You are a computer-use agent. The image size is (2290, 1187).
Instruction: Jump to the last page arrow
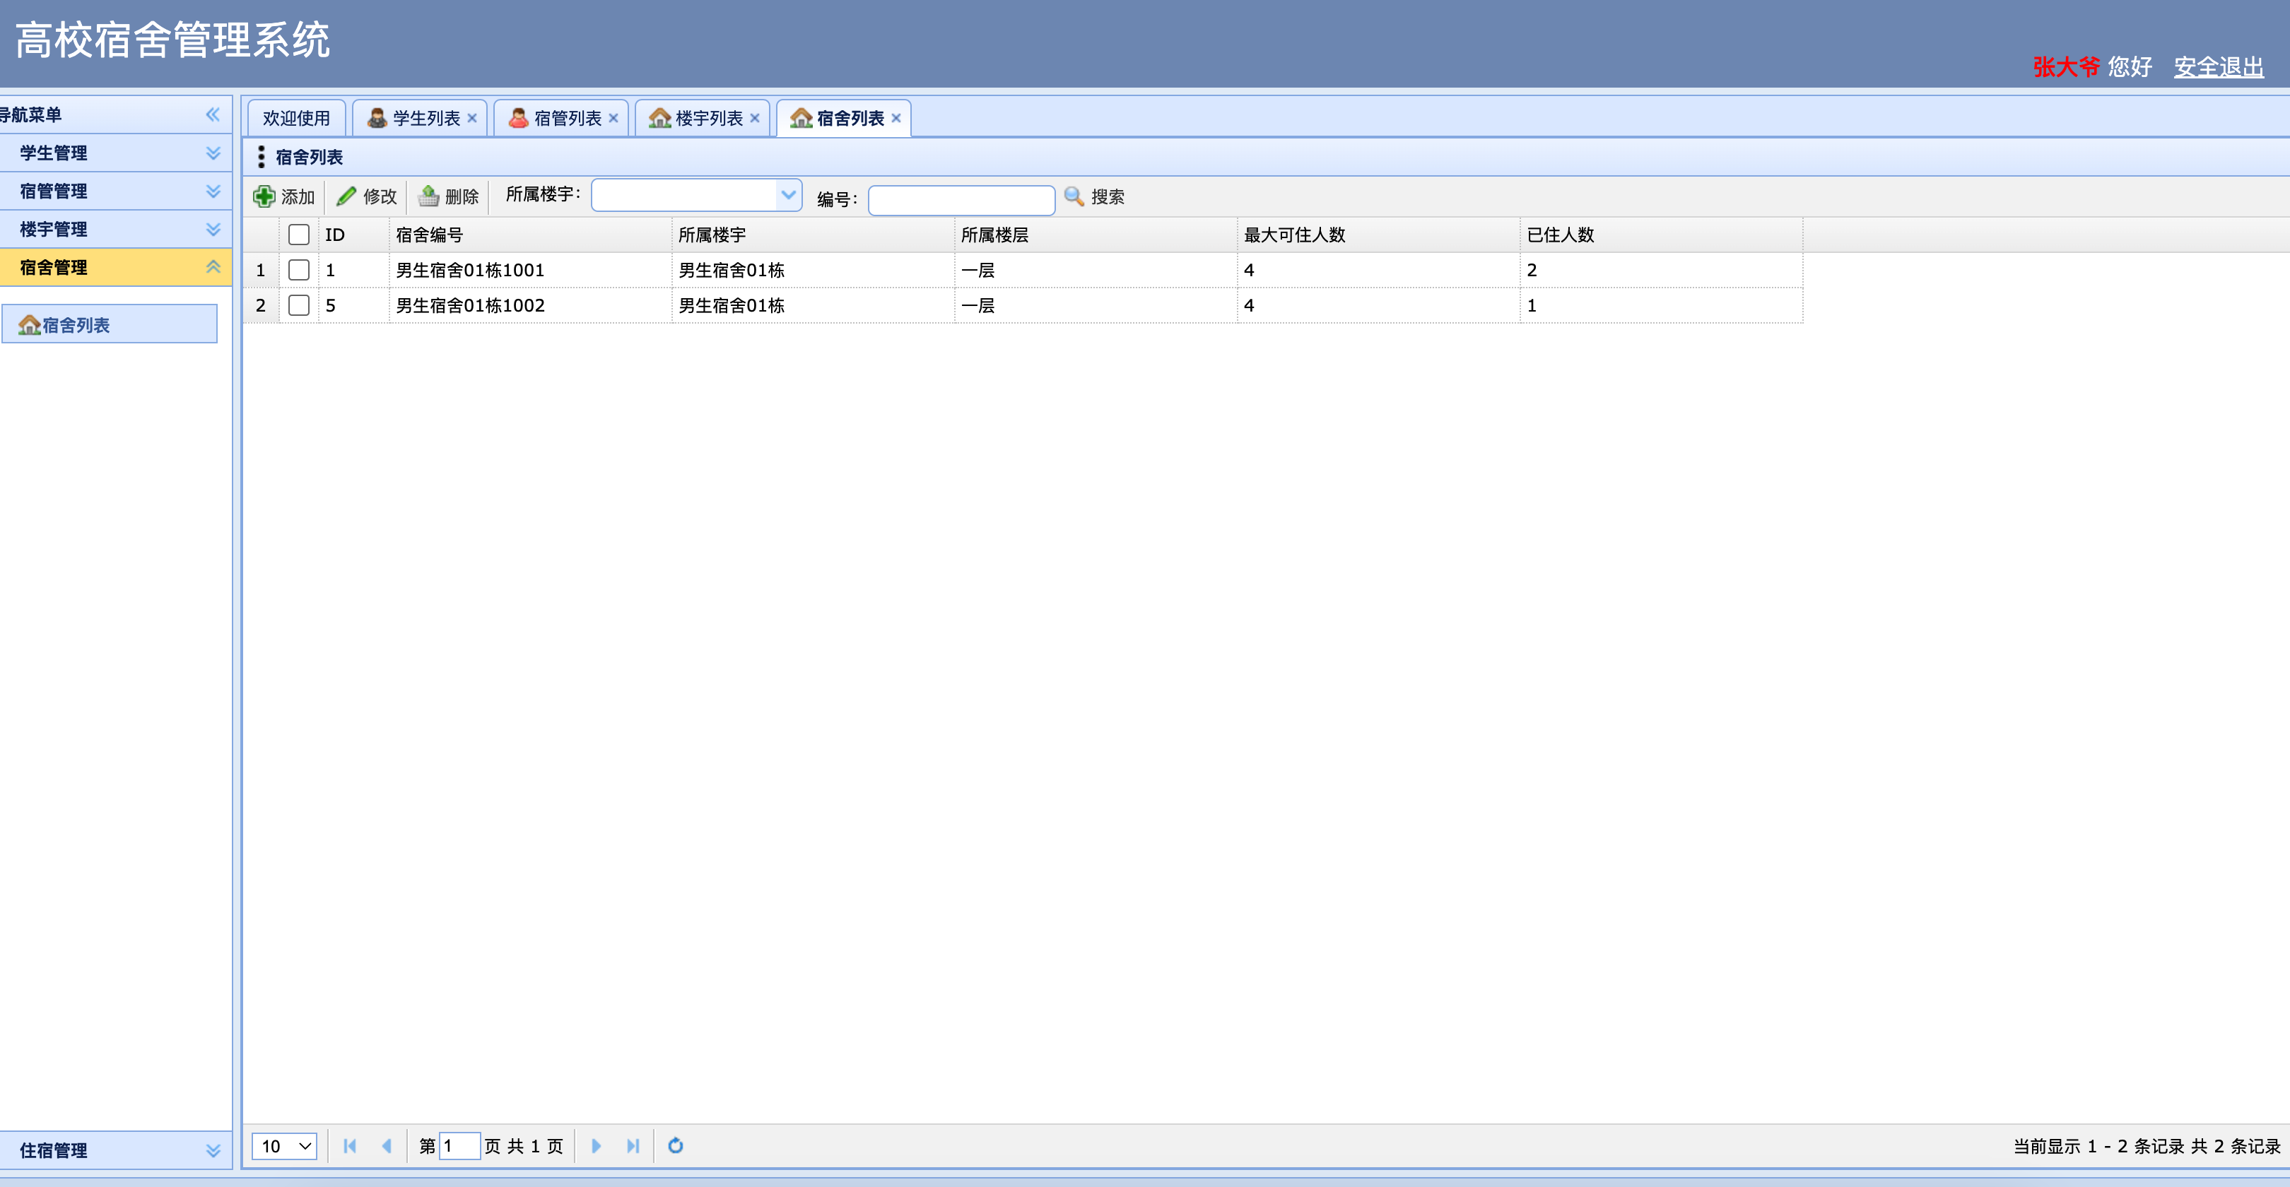[x=633, y=1145]
